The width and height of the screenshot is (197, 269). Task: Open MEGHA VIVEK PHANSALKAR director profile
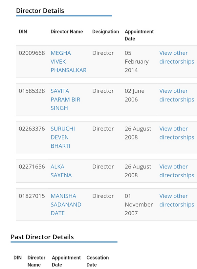[x=69, y=62]
